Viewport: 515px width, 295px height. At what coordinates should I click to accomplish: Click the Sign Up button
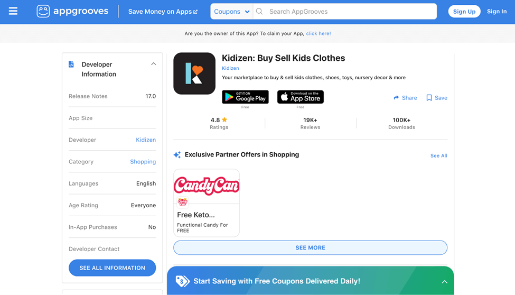point(464,12)
